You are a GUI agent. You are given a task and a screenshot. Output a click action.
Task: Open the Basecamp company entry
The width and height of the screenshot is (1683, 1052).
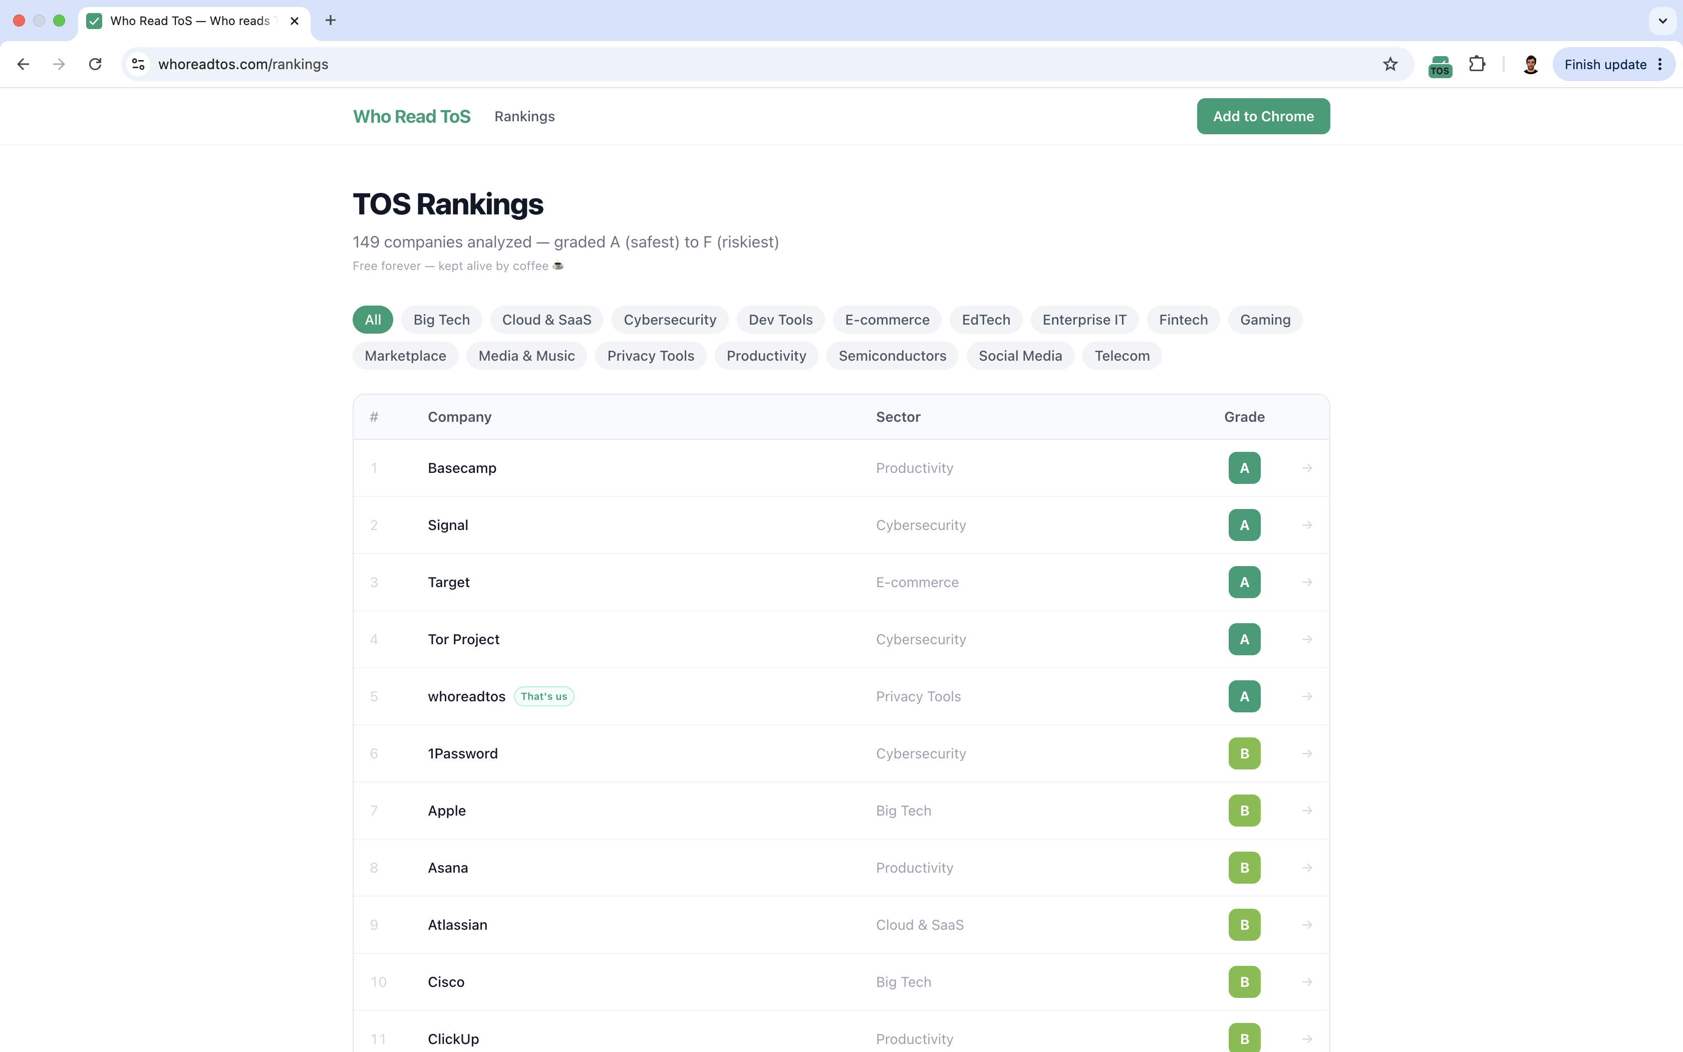[x=462, y=468]
